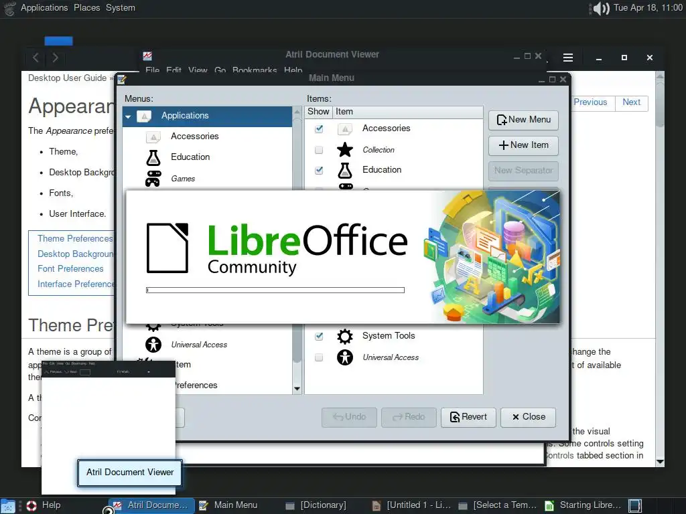The width and height of the screenshot is (686, 514).
Task: Enable the Universal Access show checkbox
Action: click(319, 357)
